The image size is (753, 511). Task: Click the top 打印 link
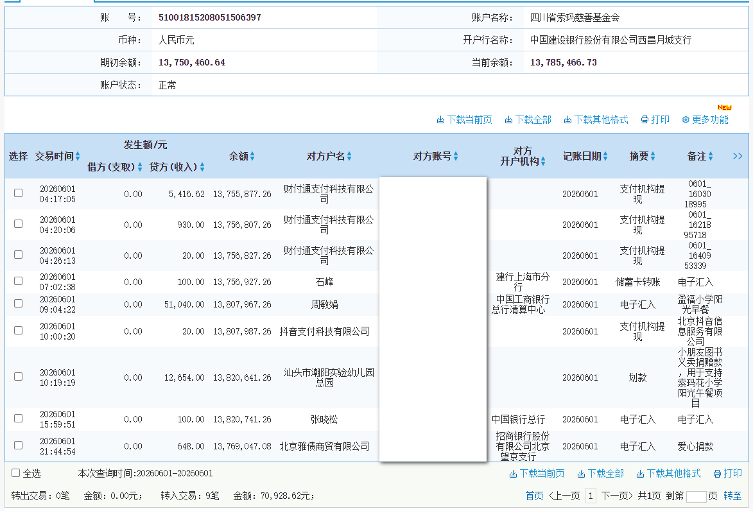(x=661, y=120)
